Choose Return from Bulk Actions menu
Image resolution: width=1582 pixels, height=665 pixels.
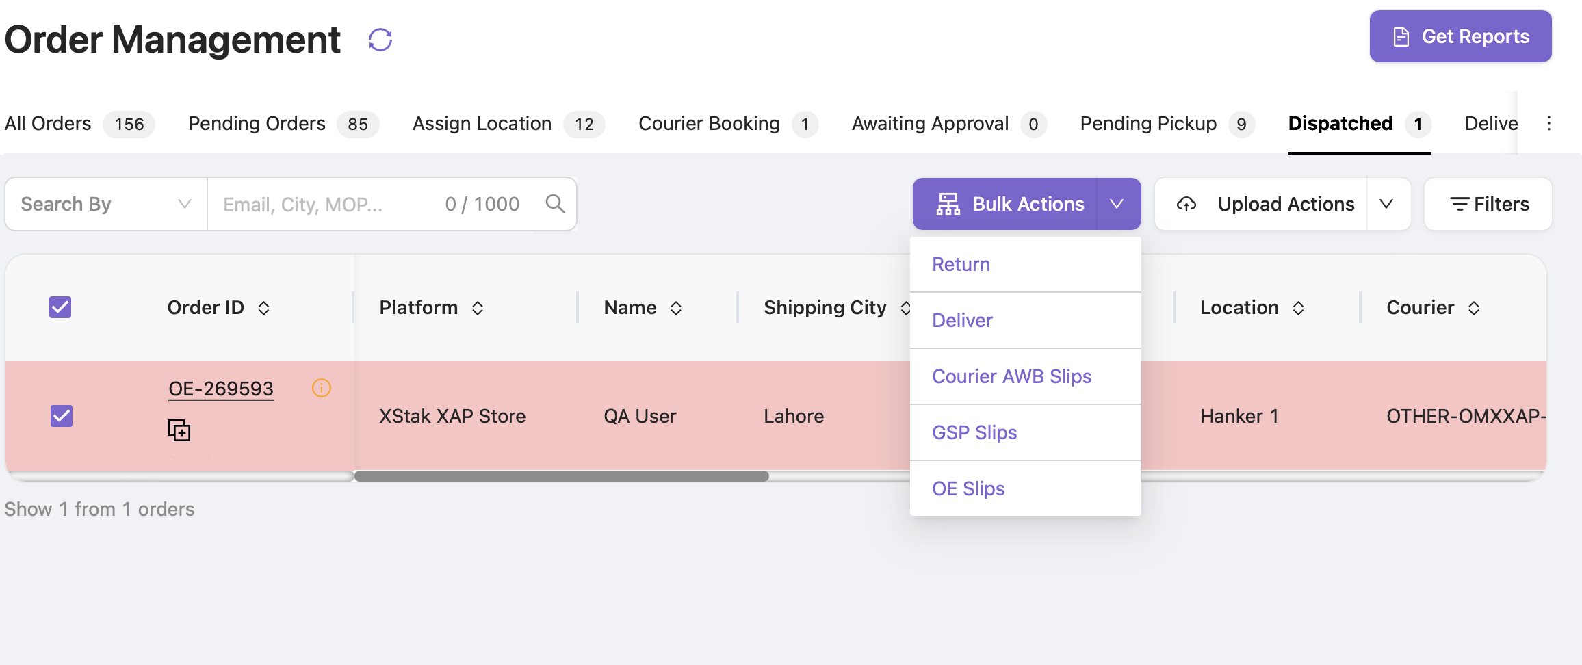tap(1026, 264)
